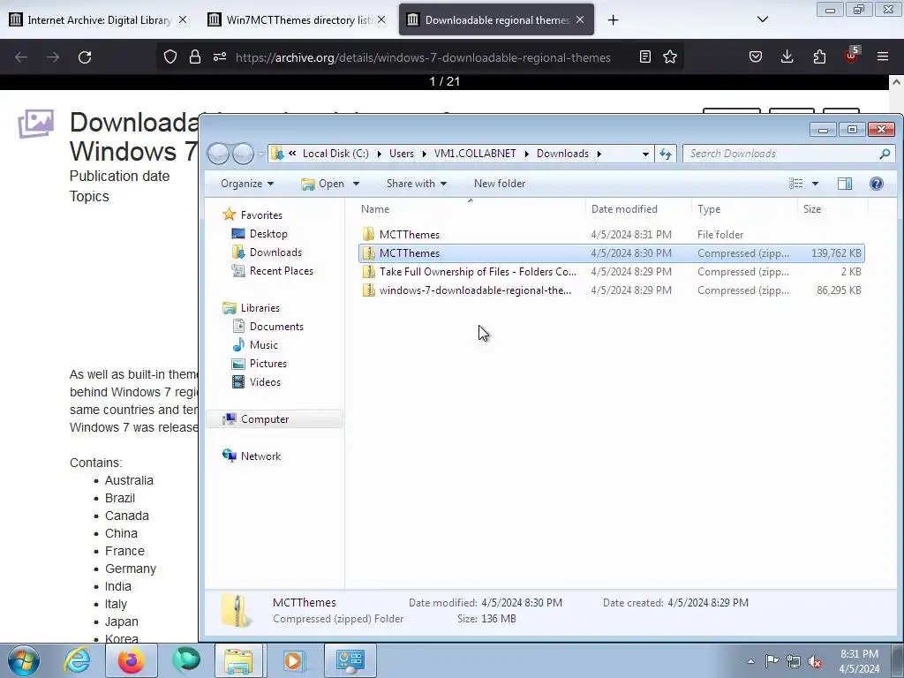Open the tracking protection shield icon
904x678 pixels.
170,56
